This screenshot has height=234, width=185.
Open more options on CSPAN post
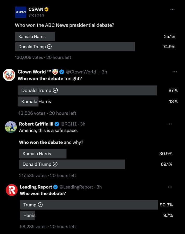[x=172, y=9]
